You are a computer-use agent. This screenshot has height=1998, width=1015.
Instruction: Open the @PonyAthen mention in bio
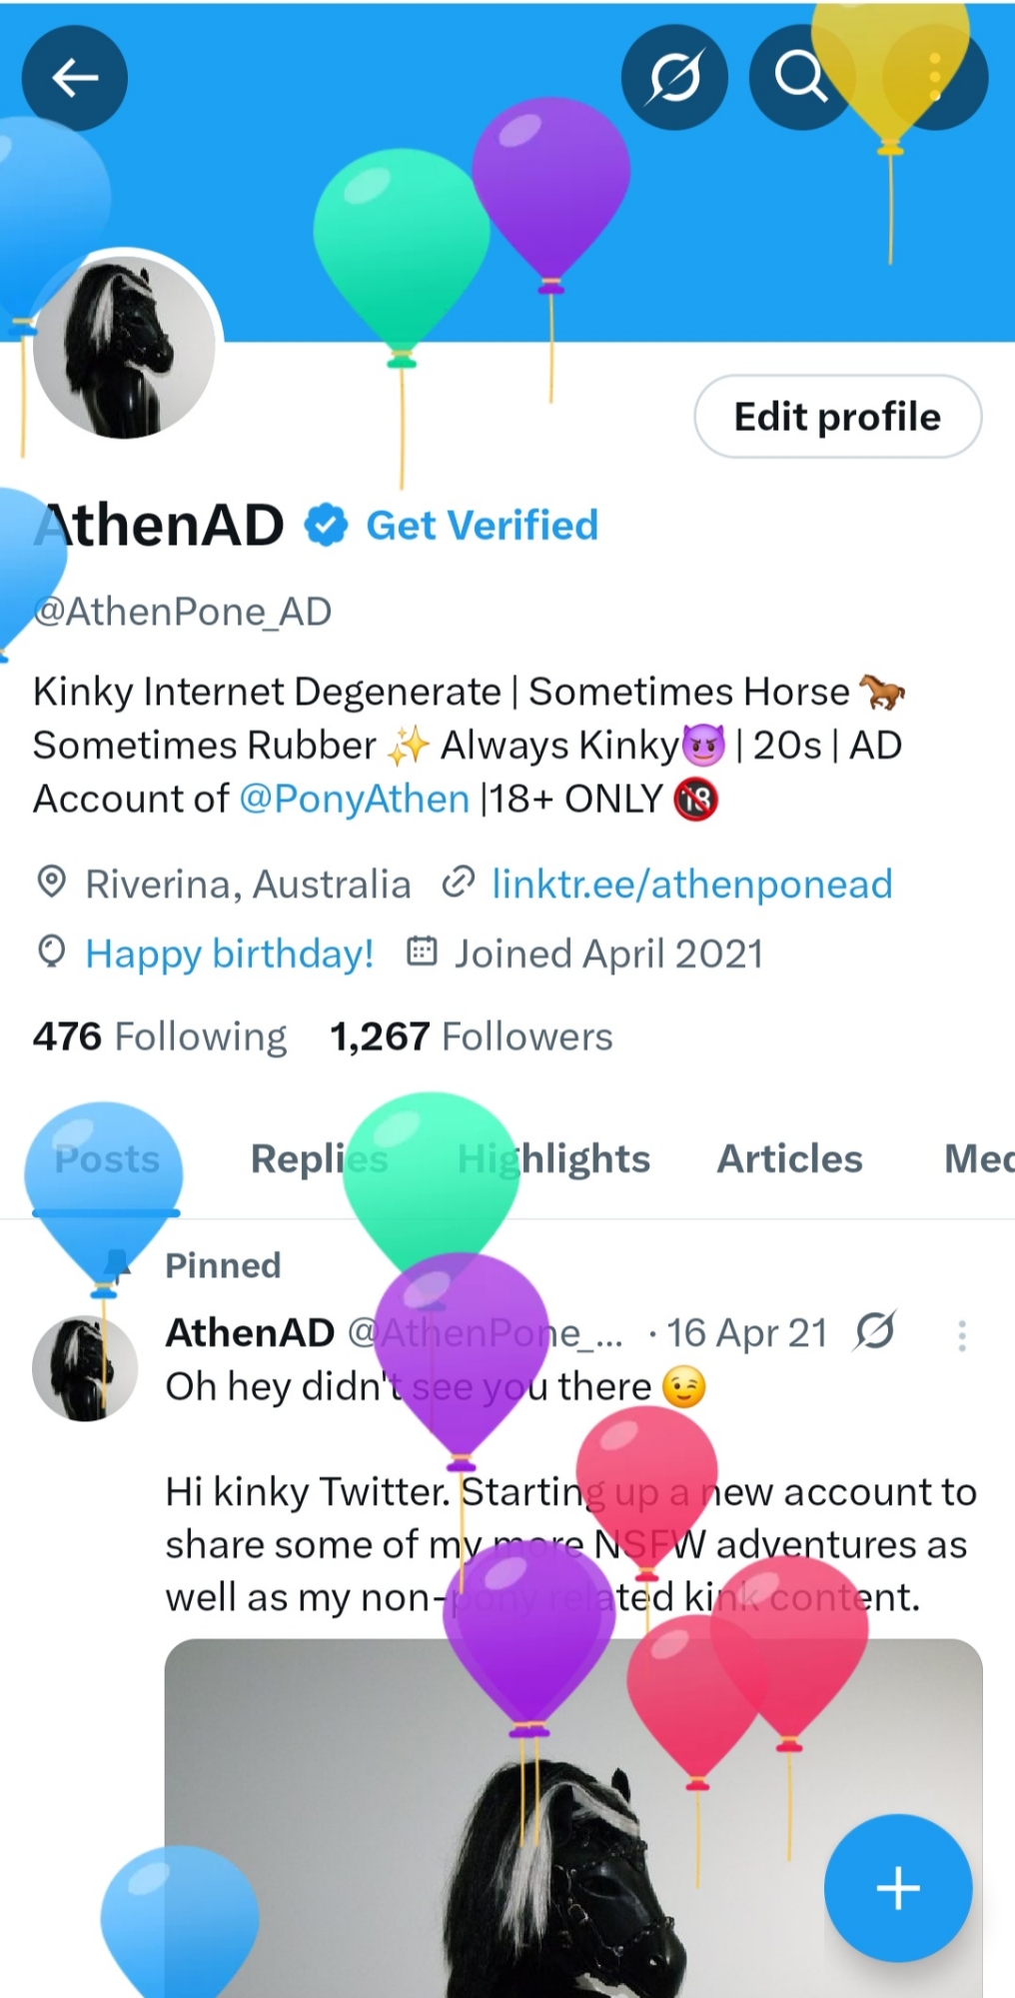coord(355,799)
